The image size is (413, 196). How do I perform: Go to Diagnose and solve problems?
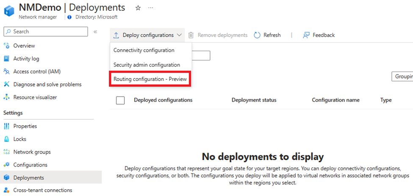pyautogui.click(x=47, y=84)
